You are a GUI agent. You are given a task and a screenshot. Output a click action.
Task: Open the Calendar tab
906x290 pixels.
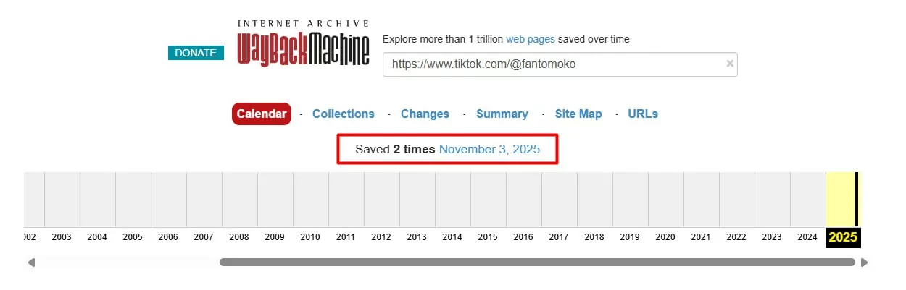tap(262, 114)
